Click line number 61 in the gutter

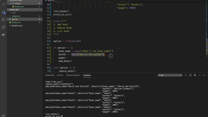[48, 41]
